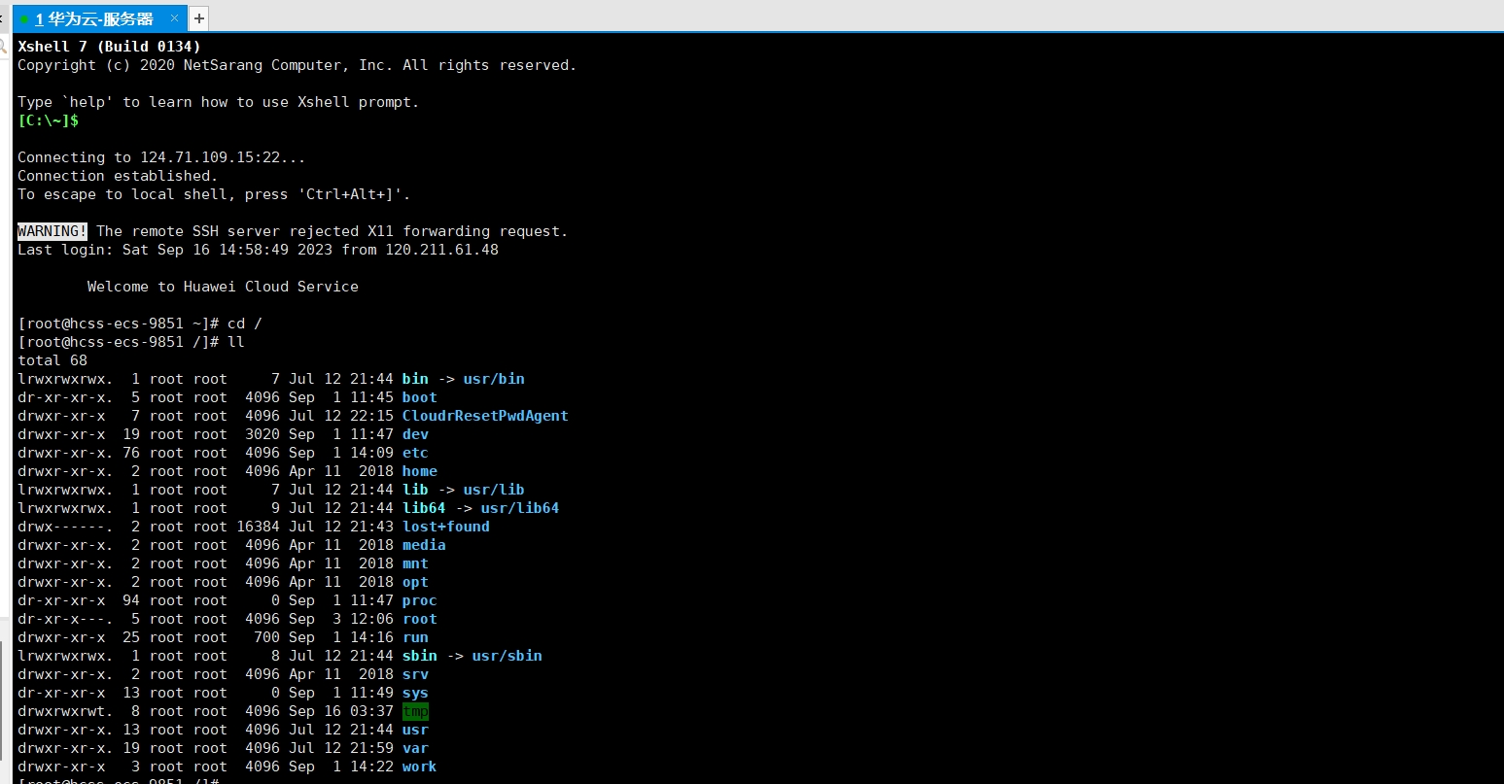Click the 03:37 timestamp
This screenshot has width=1504, height=784.
(371, 711)
